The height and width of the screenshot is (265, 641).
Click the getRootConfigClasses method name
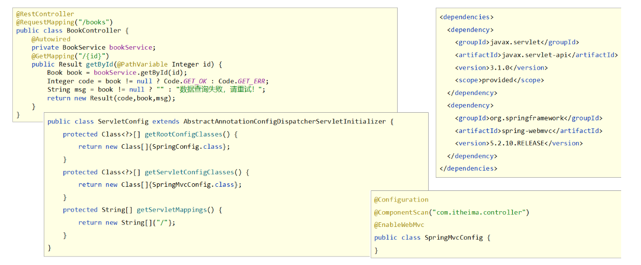pyautogui.click(x=184, y=135)
